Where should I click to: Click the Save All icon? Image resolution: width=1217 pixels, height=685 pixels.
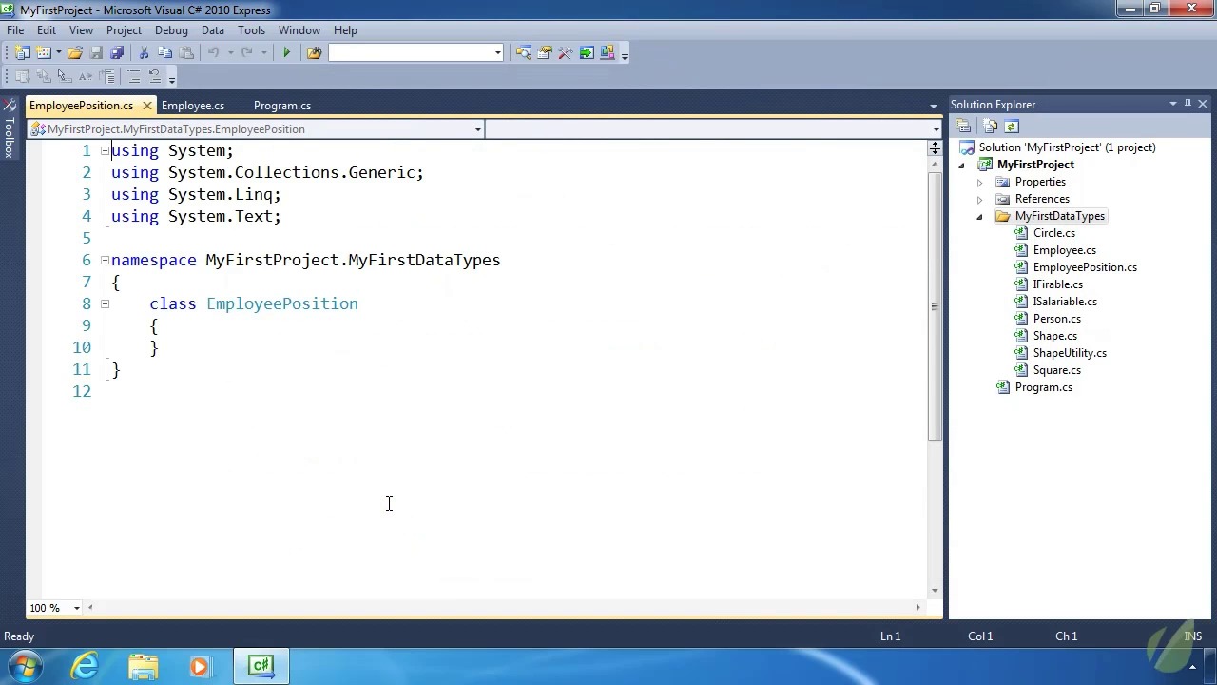(x=117, y=53)
